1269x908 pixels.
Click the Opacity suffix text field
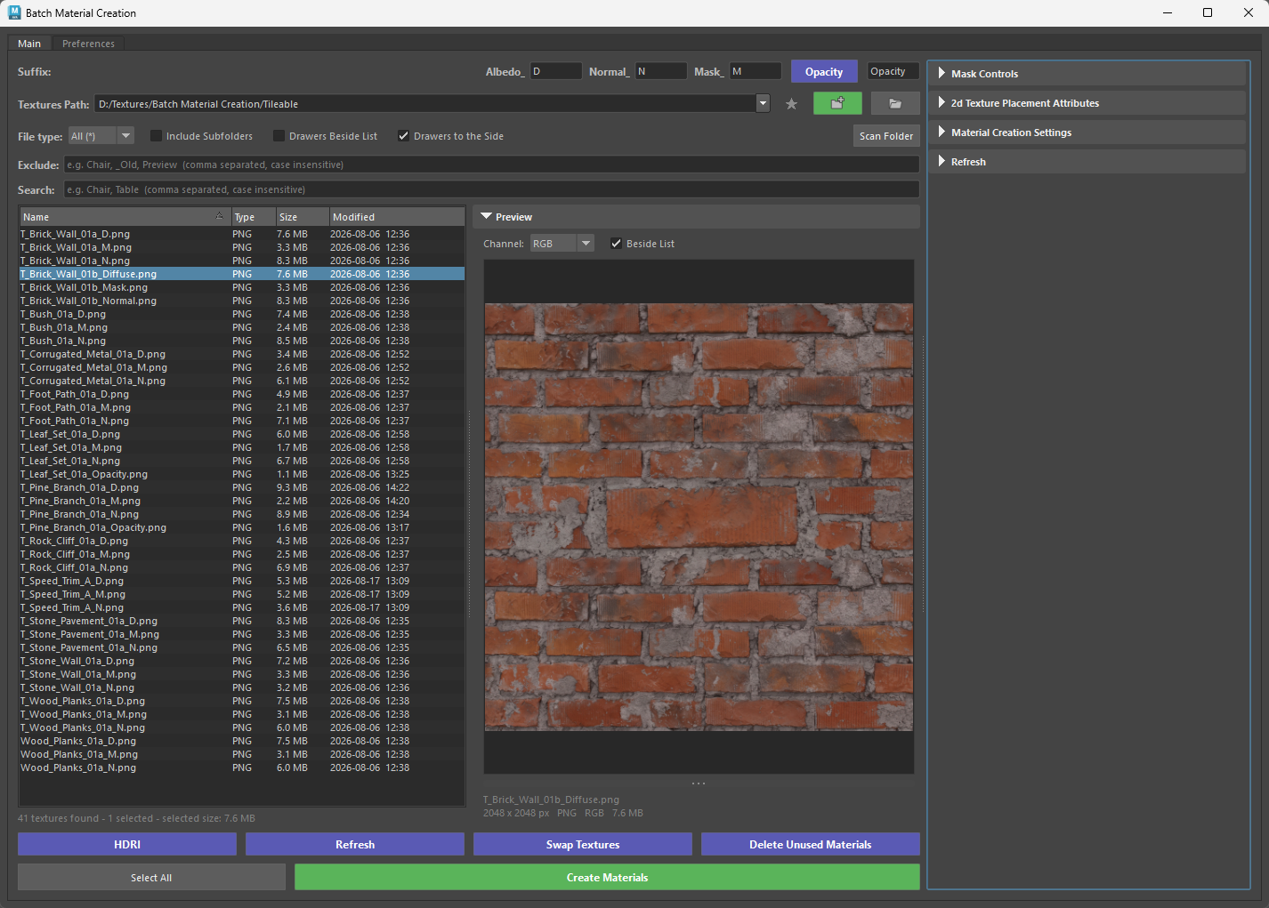point(893,71)
